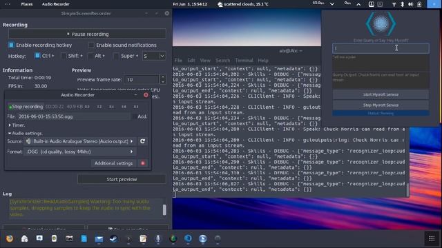Image resolution: width=442 pixels, height=248 pixels.
Task: Open Firefox from the bottom dock
Action: click(10, 239)
